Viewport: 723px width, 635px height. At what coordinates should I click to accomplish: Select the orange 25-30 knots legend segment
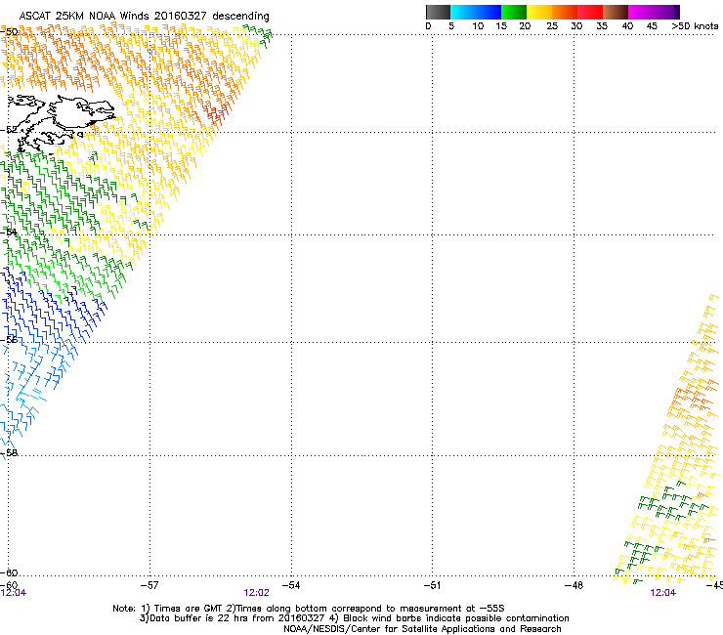[565, 12]
